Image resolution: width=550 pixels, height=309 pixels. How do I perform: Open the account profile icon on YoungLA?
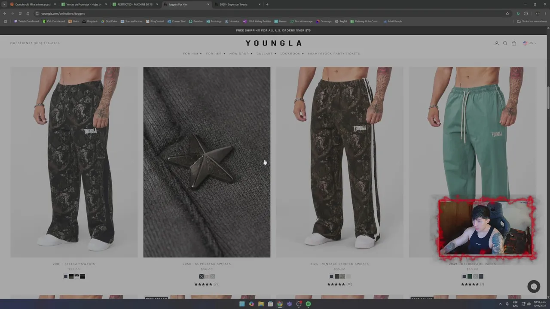(497, 43)
